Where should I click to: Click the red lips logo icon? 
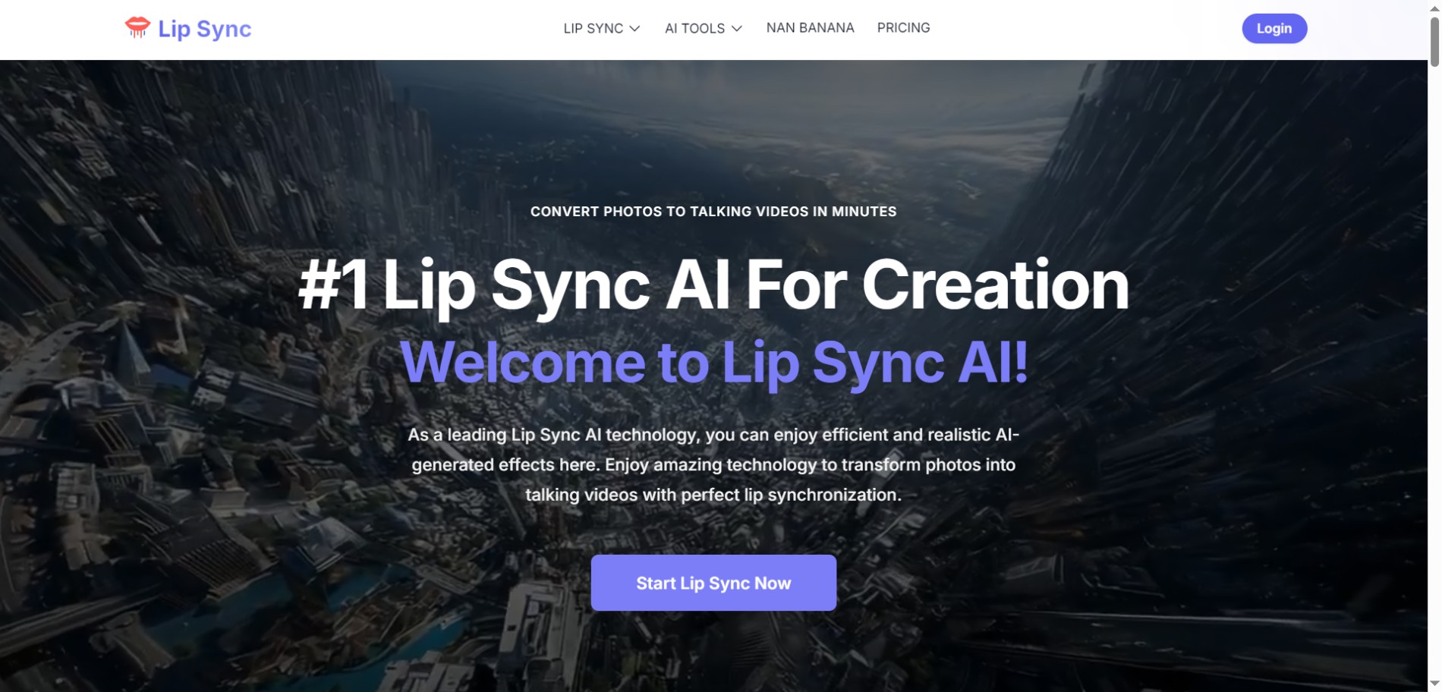tap(137, 28)
